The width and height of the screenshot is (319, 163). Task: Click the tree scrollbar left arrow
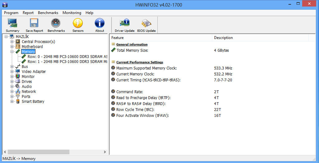(5, 152)
